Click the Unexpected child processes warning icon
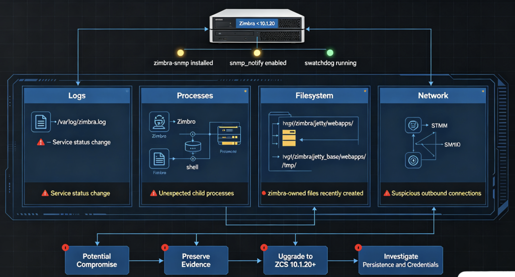Screen dimensions: 515x277 click(x=153, y=193)
